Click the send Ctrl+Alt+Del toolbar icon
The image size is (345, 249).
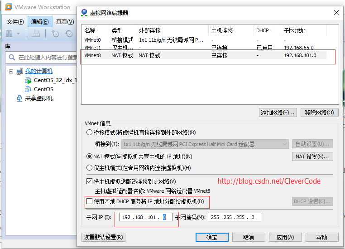pyautogui.click(x=36, y=34)
